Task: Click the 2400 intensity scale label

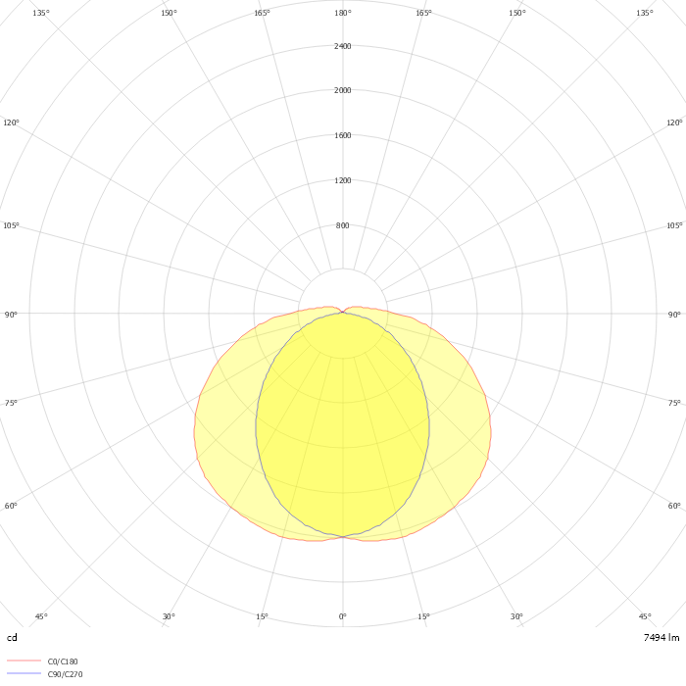Action: point(343,46)
